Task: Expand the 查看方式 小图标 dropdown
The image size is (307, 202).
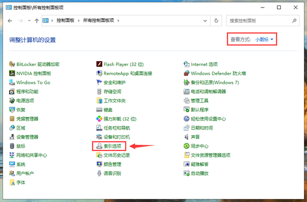Action: coord(266,39)
